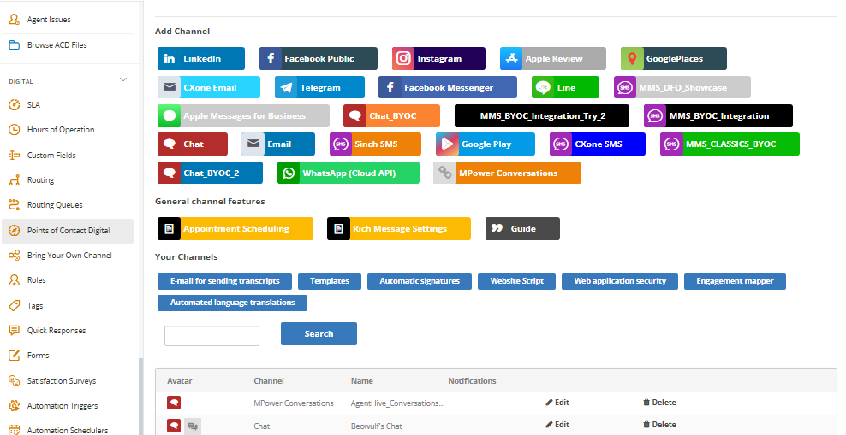Add an Instagram channel
846x435 pixels.
(438, 59)
